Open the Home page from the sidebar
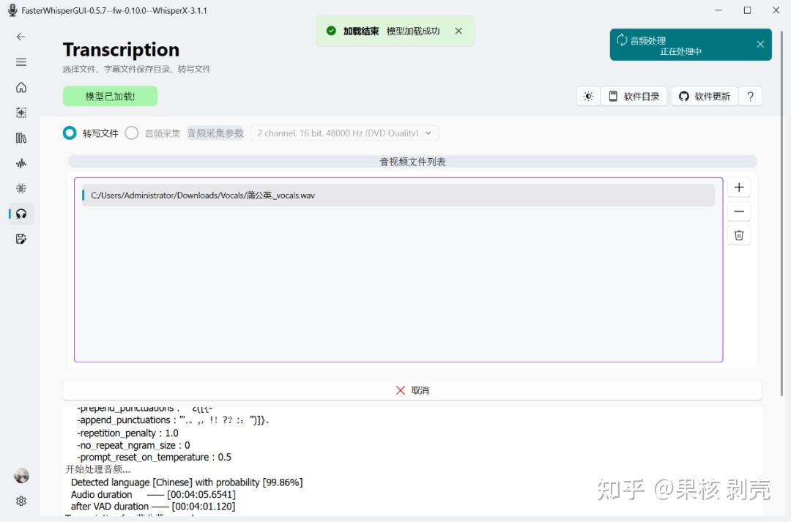The image size is (791, 522). [x=21, y=87]
